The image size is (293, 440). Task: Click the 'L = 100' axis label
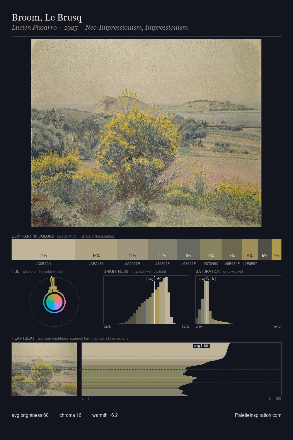pyautogui.click(x=275, y=399)
